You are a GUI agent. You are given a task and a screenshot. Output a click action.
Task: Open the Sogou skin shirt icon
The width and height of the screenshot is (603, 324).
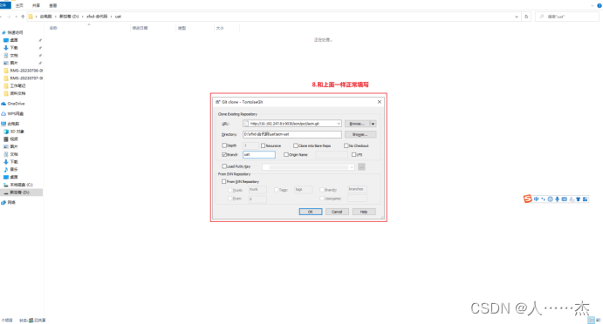pyautogui.click(x=578, y=199)
